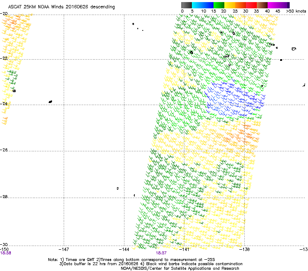Click the '5' label under color bar
Image resolution: width=308 pixels, height=271 pixels.
coord(192,11)
